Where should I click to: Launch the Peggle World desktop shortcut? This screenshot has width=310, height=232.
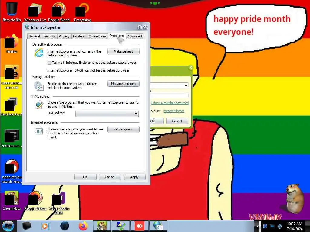point(59,12)
